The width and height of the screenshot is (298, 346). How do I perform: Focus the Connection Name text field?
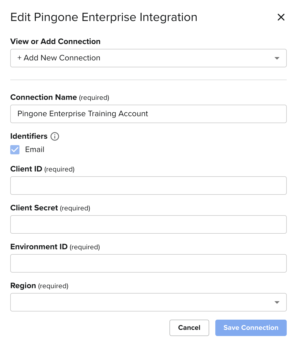click(x=148, y=114)
